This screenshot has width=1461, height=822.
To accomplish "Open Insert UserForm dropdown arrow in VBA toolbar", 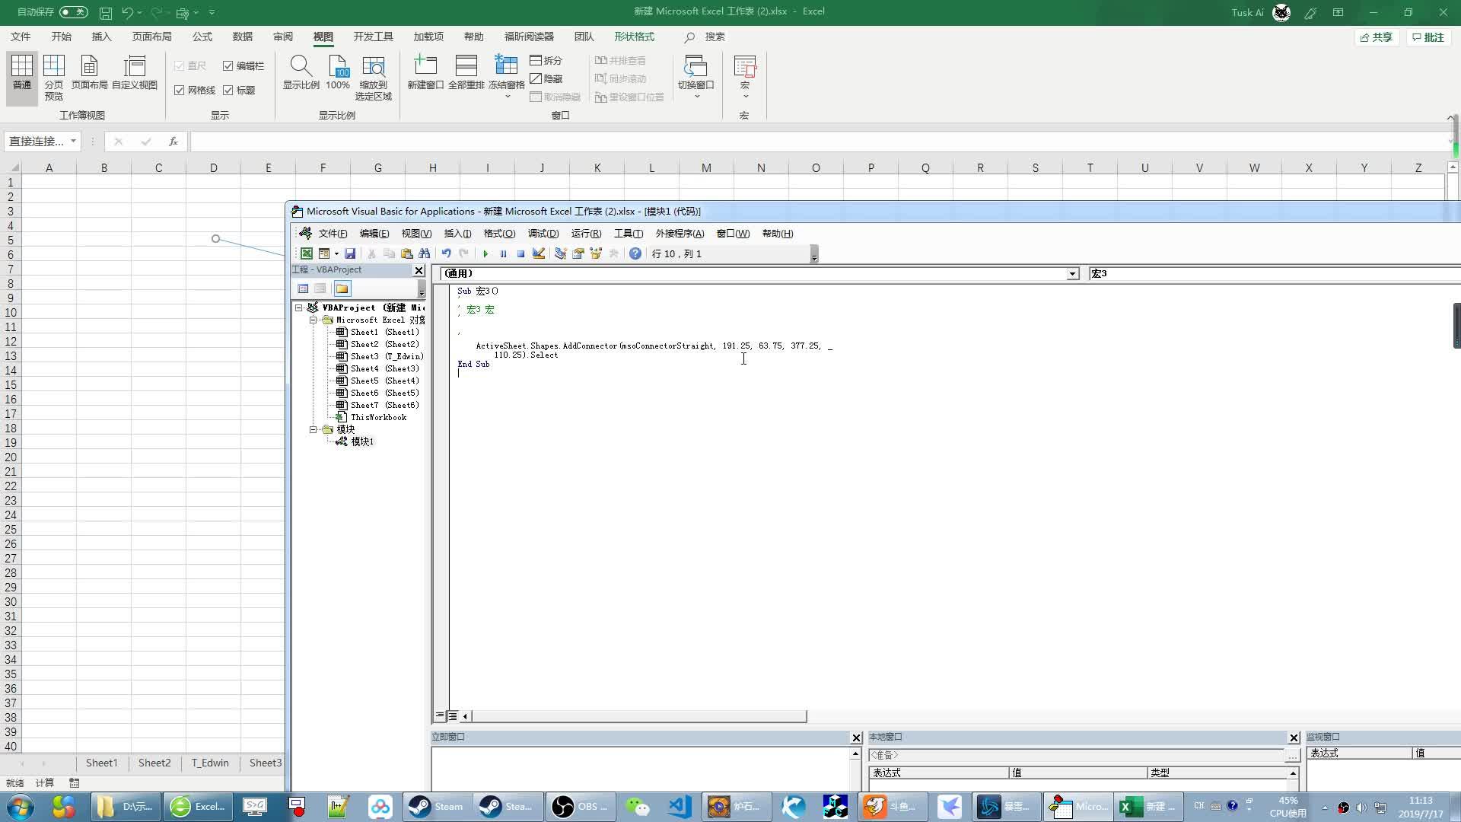I will 336,253.
